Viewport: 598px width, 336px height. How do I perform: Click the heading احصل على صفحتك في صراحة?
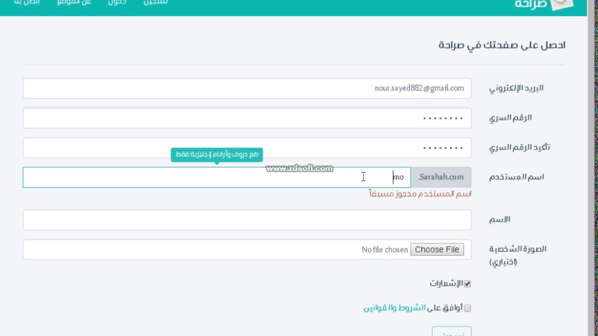click(x=502, y=45)
